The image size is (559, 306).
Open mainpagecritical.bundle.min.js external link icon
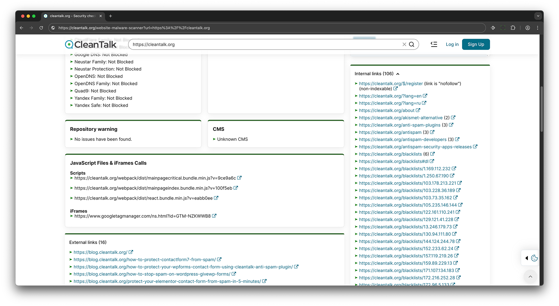[239, 178]
